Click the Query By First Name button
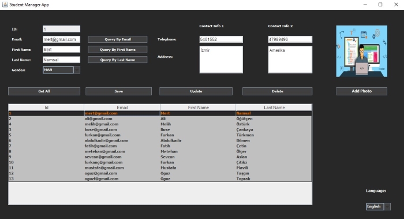The width and height of the screenshot is (404, 219). tap(118, 50)
